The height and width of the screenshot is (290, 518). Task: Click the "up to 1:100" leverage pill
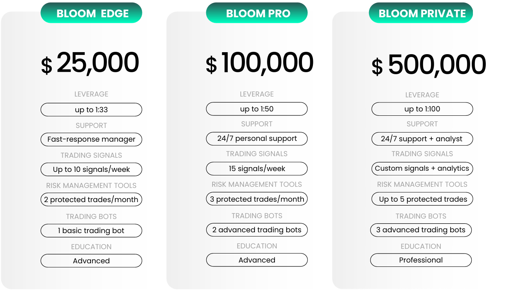[422, 109]
